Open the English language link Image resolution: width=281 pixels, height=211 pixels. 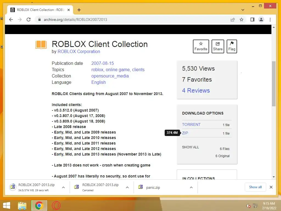click(99, 82)
